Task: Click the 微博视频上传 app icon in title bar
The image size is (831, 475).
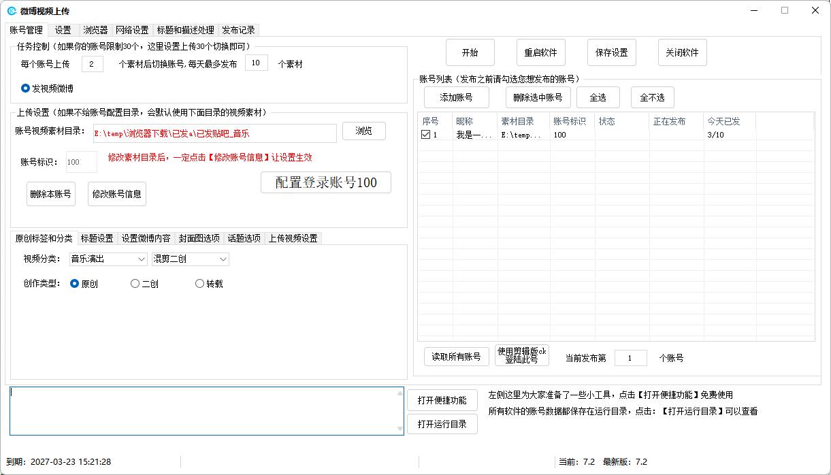Action: pyautogui.click(x=12, y=11)
